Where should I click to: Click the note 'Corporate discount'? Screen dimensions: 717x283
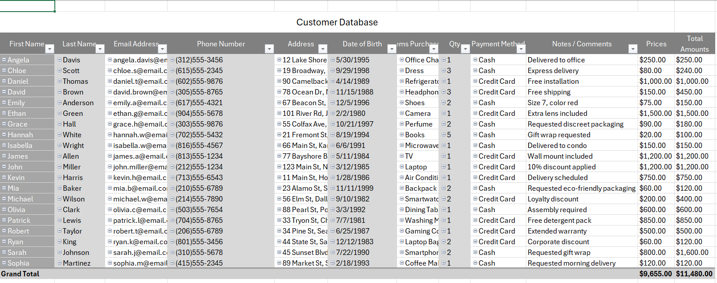pyautogui.click(x=558, y=242)
